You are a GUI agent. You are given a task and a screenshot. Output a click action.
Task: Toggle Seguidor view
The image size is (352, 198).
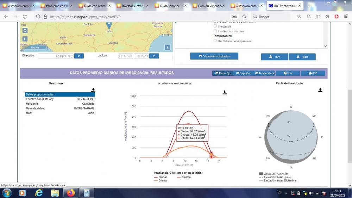[243, 73]
